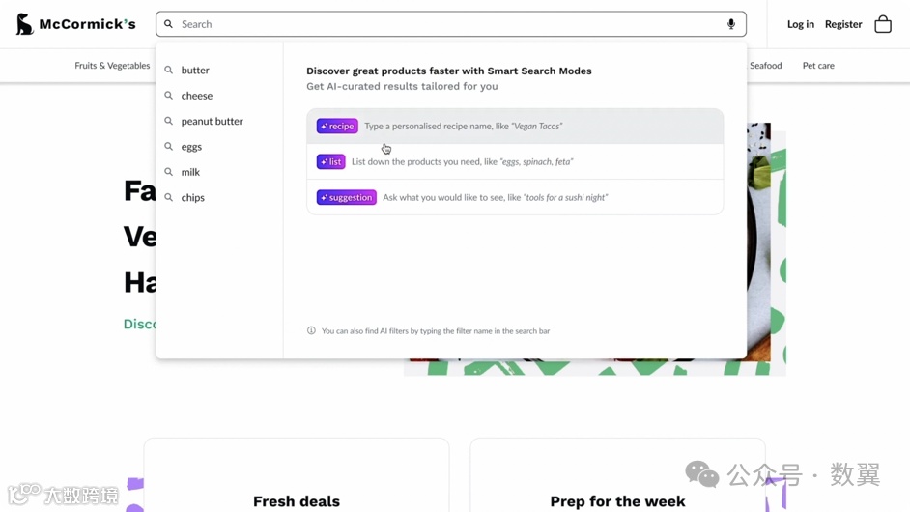
Task: Click the Register link
Action: coord(843,24)
